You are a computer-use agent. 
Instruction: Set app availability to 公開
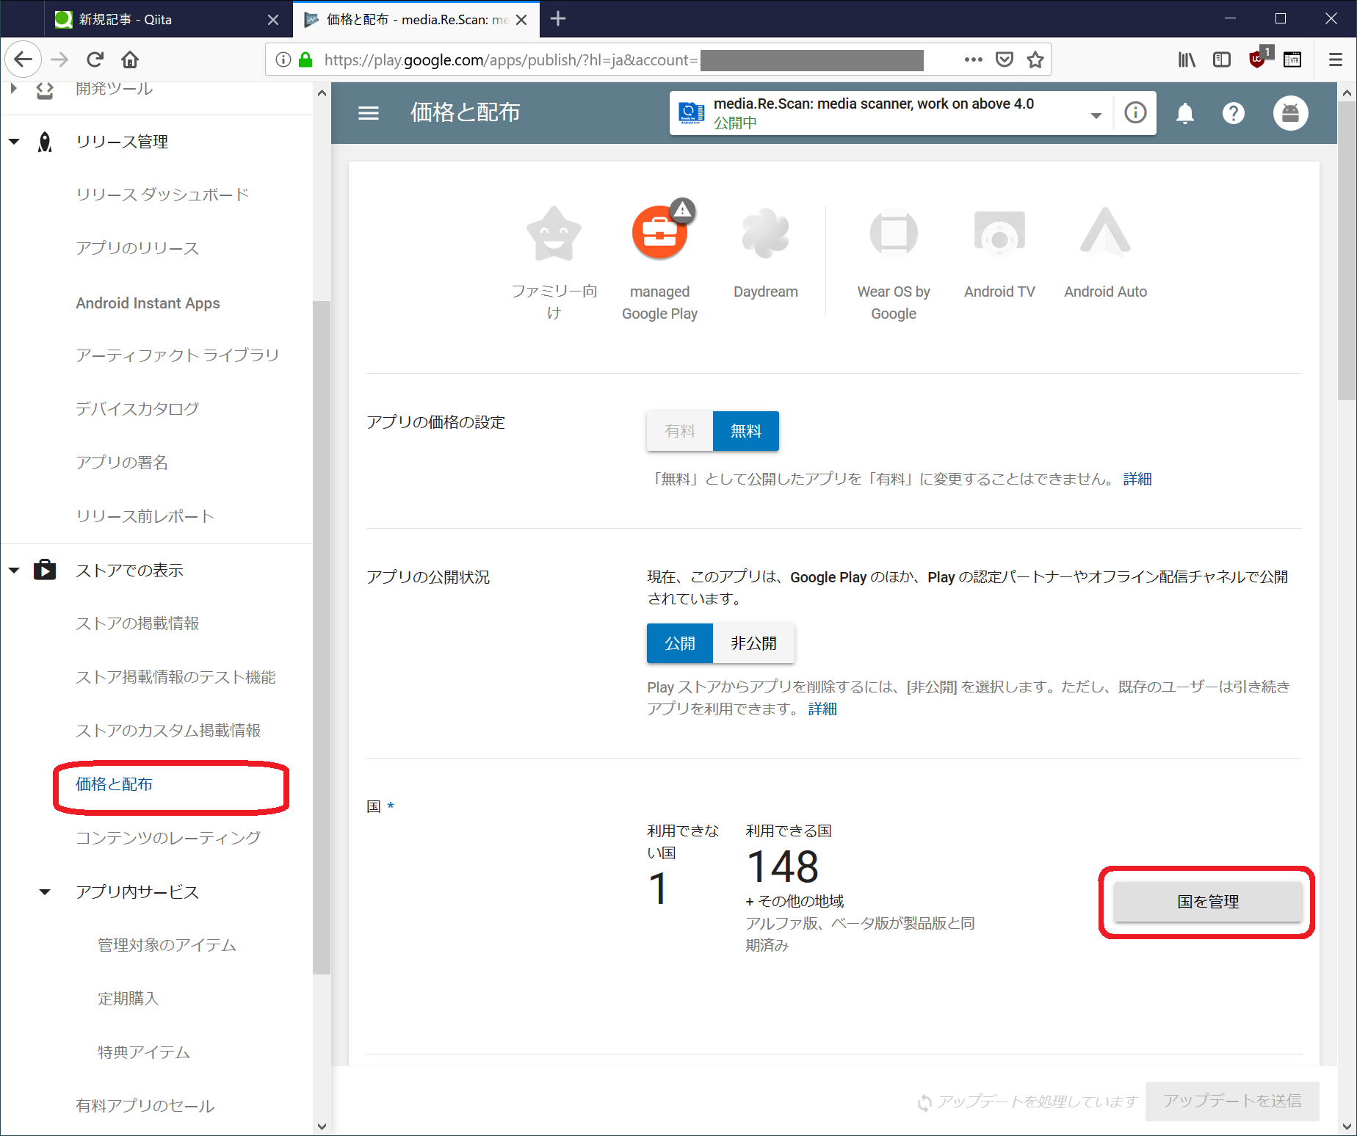(x=680, y=643)
